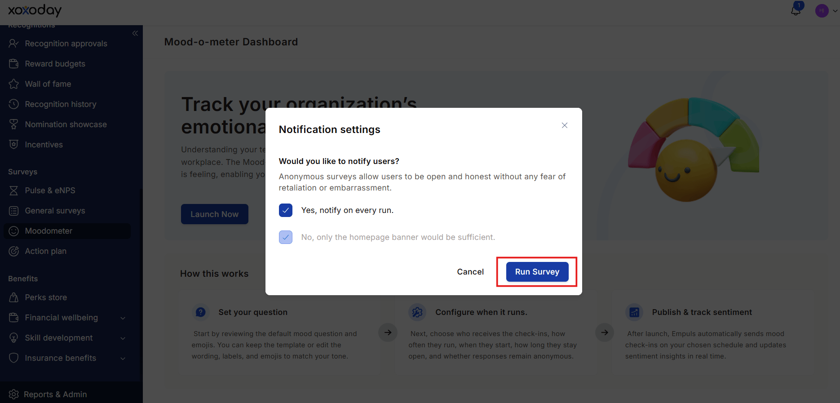Image resolution: width=840 pixels, height=403 pixels.
Task: Click arrow after 'Configure when it runs' card
Action: pyautogui.click(x=605, y=332)
